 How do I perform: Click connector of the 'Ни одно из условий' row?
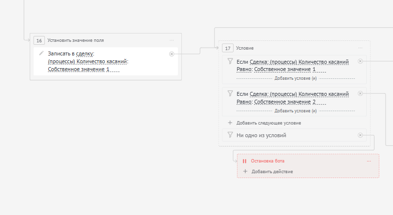coord(360,135)
